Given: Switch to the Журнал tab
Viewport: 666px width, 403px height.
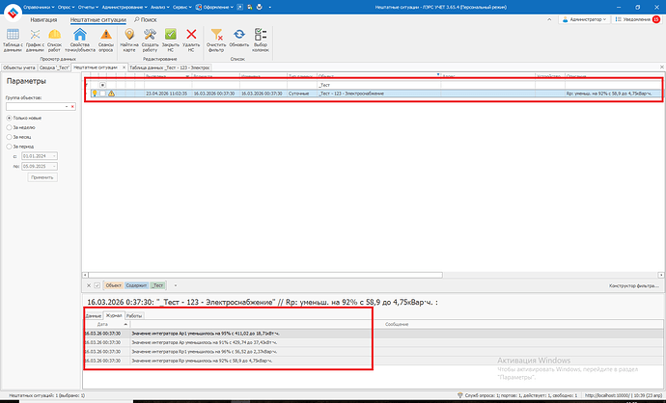Looking at the screenshot, I should [113, 315].
